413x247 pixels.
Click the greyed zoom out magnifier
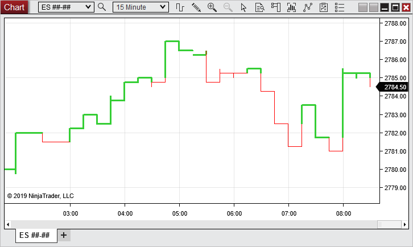coord(228,7)
